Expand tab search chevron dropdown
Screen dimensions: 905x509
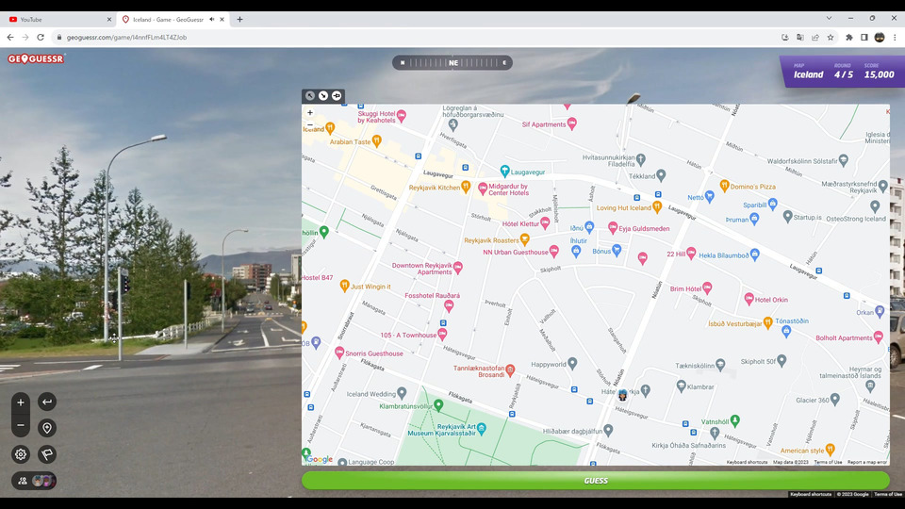click(x=829, y=19)
